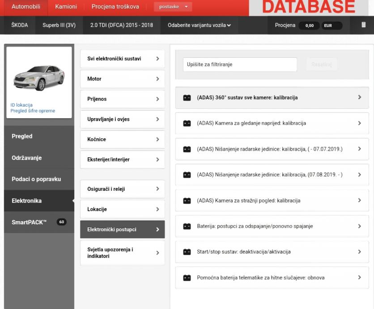
Task: Open Procjena troškova tab
Action: tap(115, 7)
